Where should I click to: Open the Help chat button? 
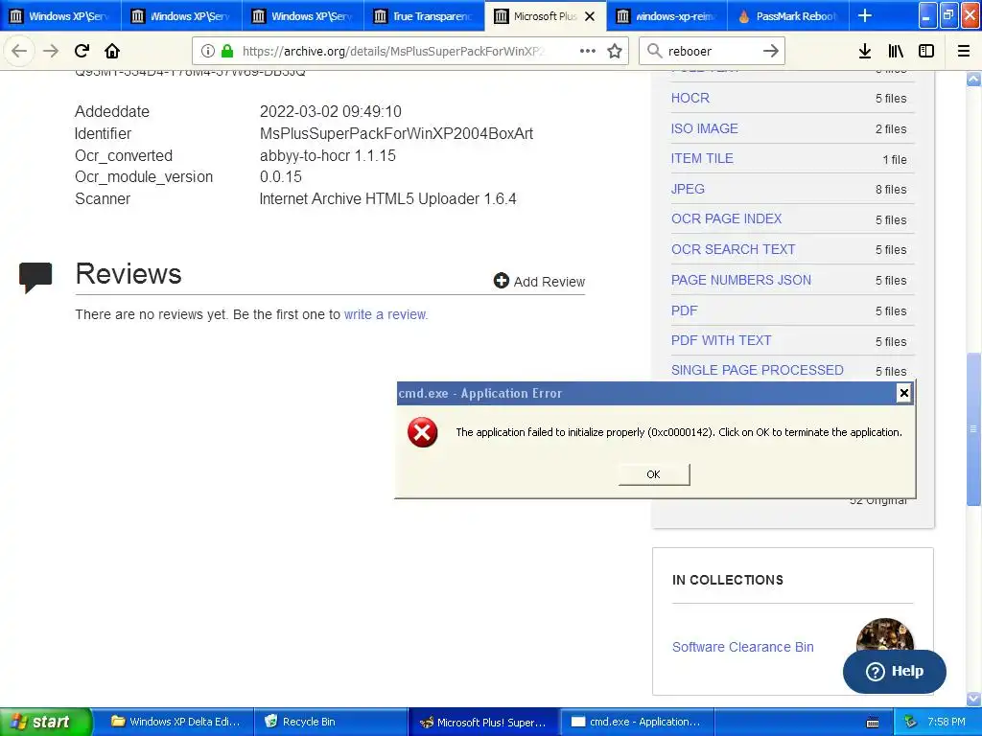pos(895,671)
